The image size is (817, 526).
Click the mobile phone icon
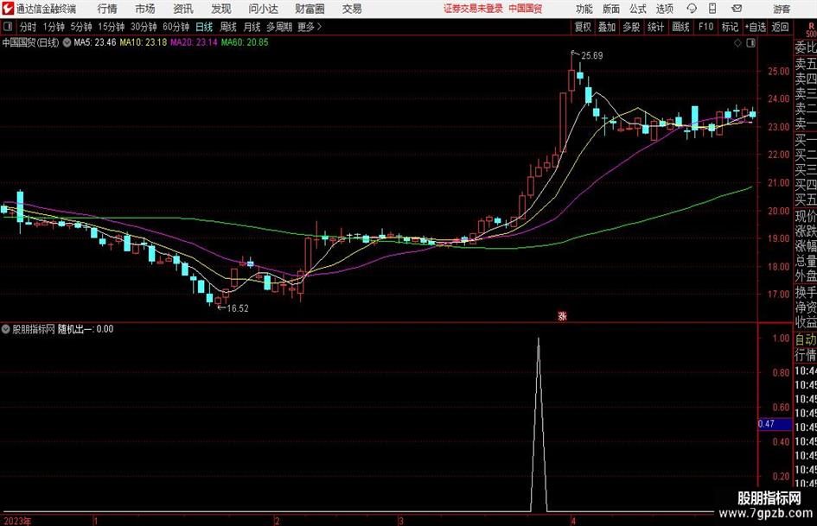tap(712, 9)
